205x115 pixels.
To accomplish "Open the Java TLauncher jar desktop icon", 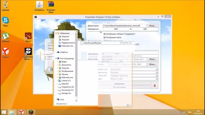I will click(x=39, y=6).
